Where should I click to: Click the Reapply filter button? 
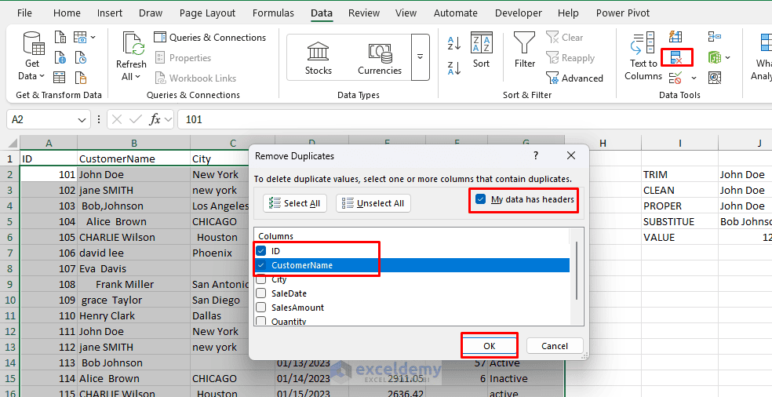pyautogui.click(x=570, y=57)
